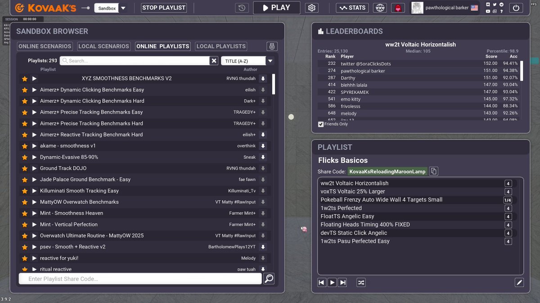Open the WWW globe icon
540x303 pixels.
pos(381,8)
